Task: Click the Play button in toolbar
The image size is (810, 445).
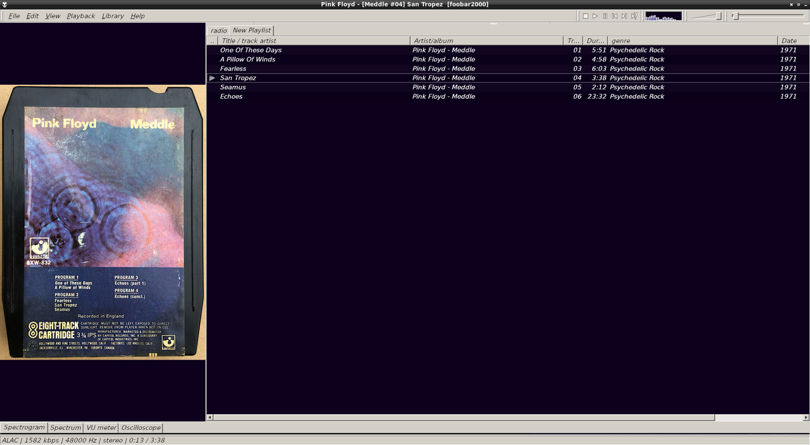Action: (x=595, y=16)
